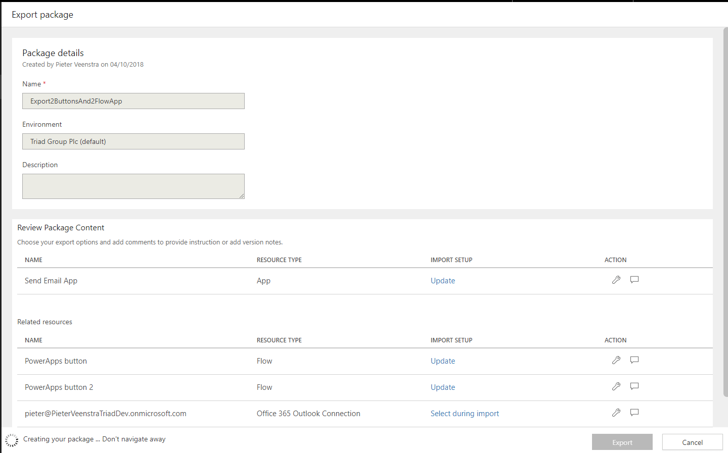The width and height of the screenshot is (728, 453).
Task: Open wrench settings for Send Email App
Action: (x=616, y=280)
